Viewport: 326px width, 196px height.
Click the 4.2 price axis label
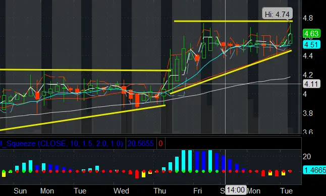pyautogui.click(x=308, y=75)
